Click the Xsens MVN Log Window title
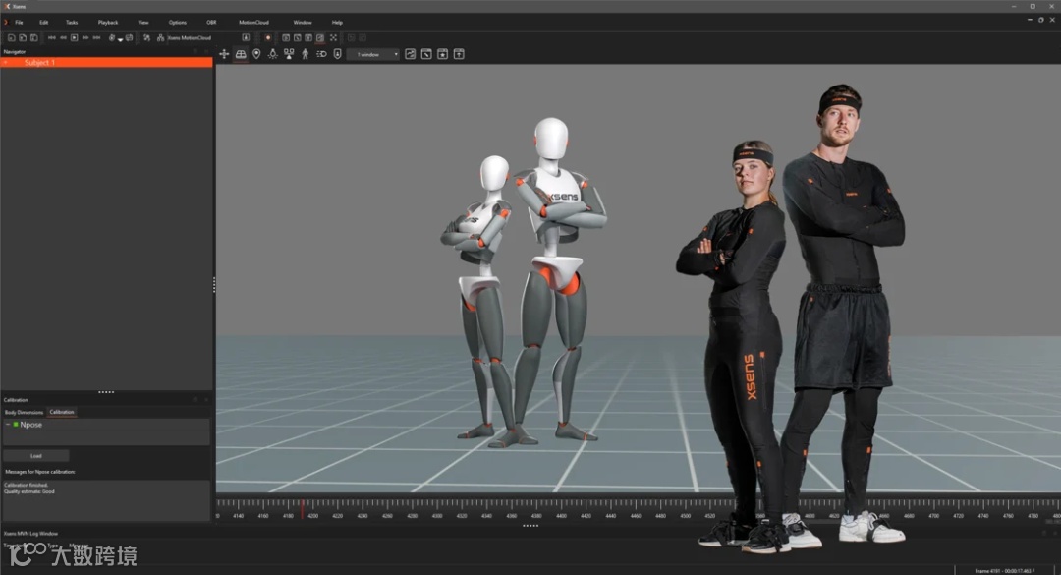Viewport: 1061px width, 575px height. 30,534
